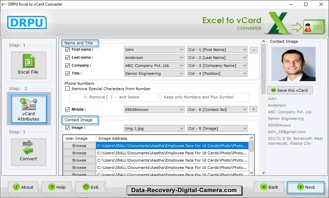Click the green Back arrow icon
329x198 pixels.
click(264, 187)
